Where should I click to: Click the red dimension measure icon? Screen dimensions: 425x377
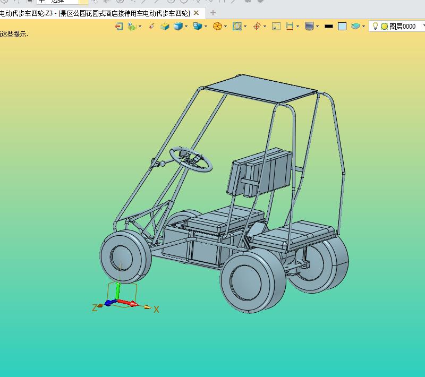(290, 26)
